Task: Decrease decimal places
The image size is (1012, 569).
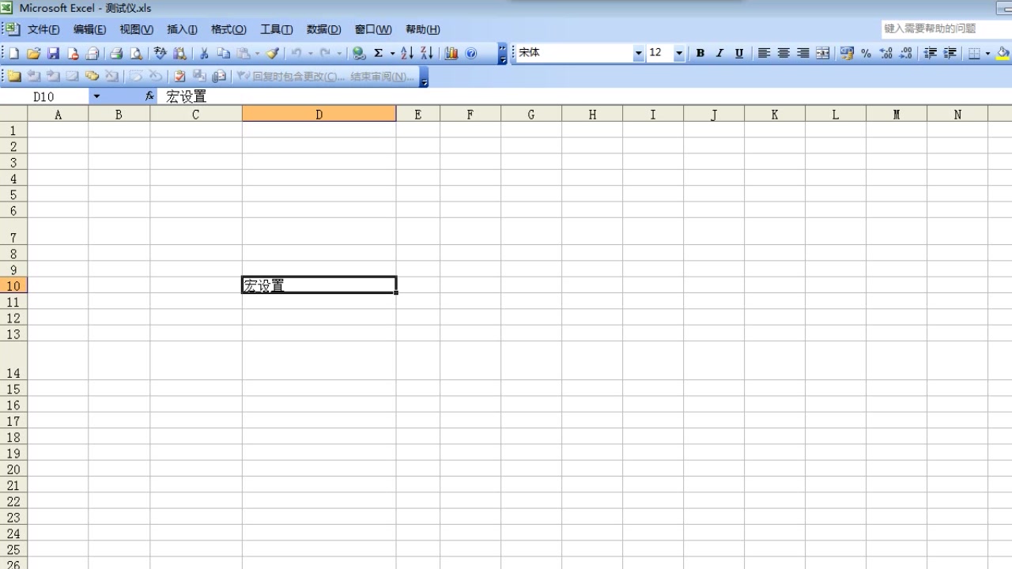Action: click(906, 53)
